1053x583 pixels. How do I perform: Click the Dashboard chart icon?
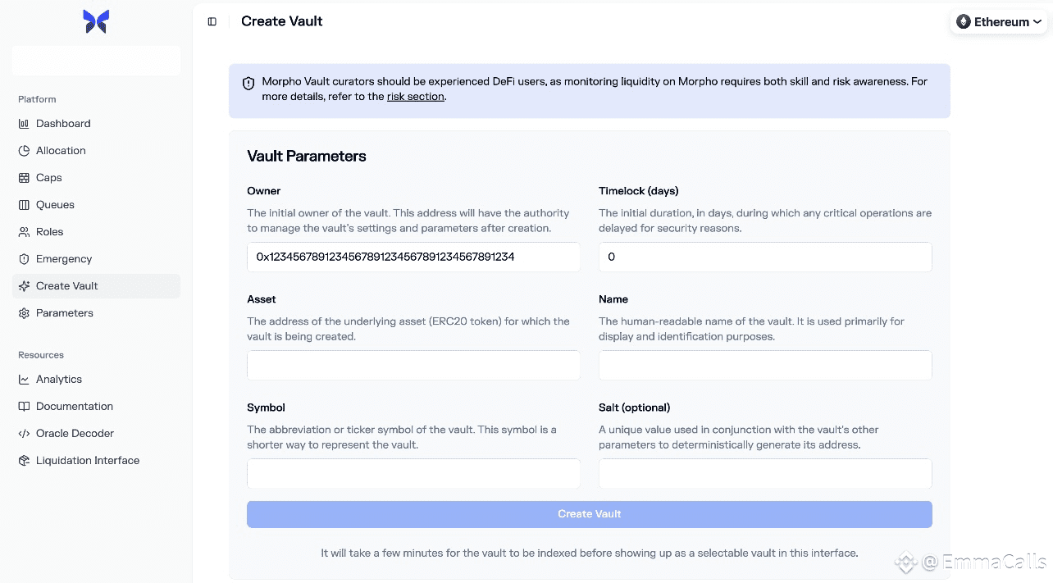pyautogui.click(x=24, y=124)
